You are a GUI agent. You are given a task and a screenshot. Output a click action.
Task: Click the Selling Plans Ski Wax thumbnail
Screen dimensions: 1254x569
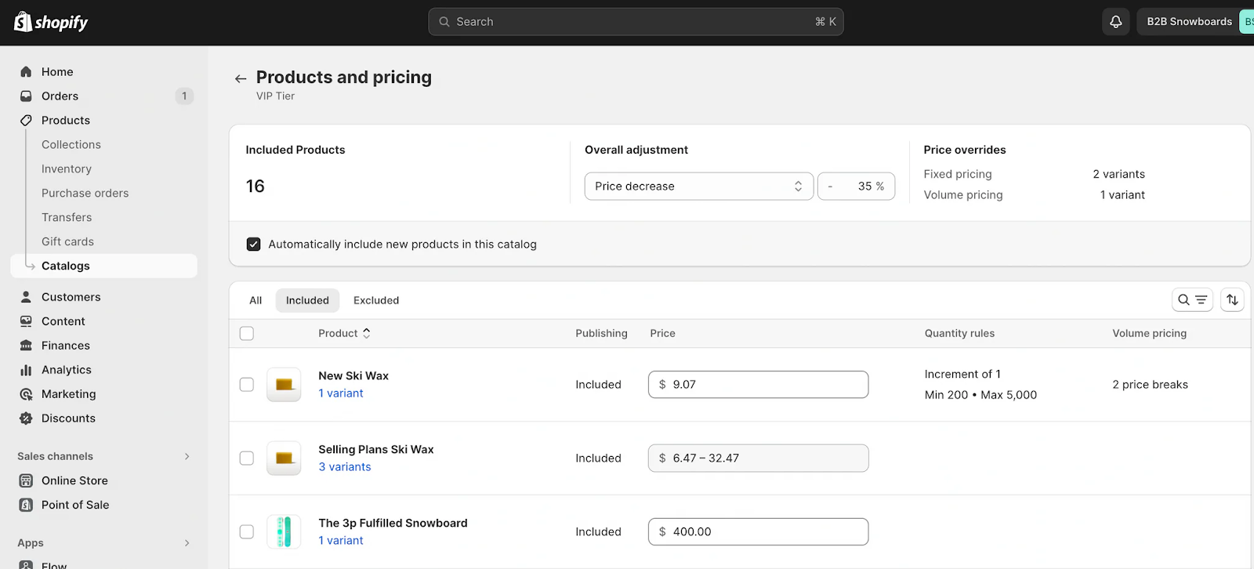tap(284, 458)
